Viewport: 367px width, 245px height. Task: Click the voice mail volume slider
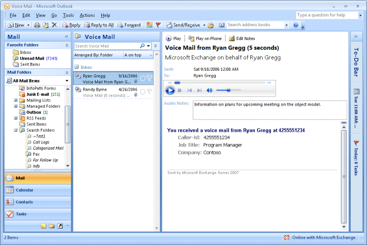pyautogui.click(x=228, y=90)
